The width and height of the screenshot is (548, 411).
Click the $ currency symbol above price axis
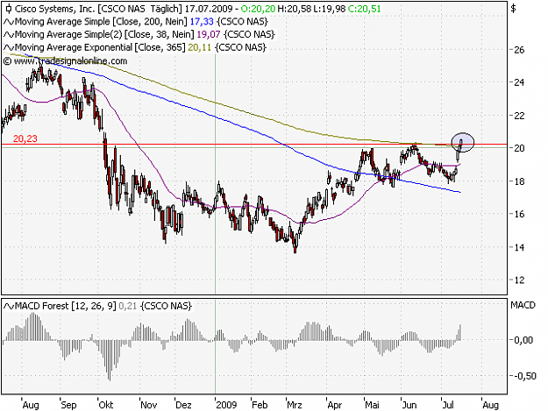coord(513,9)
